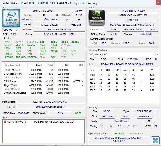Click the UEFI Boot label
Screen dimensions: 161x146
(x=118, y=133)
